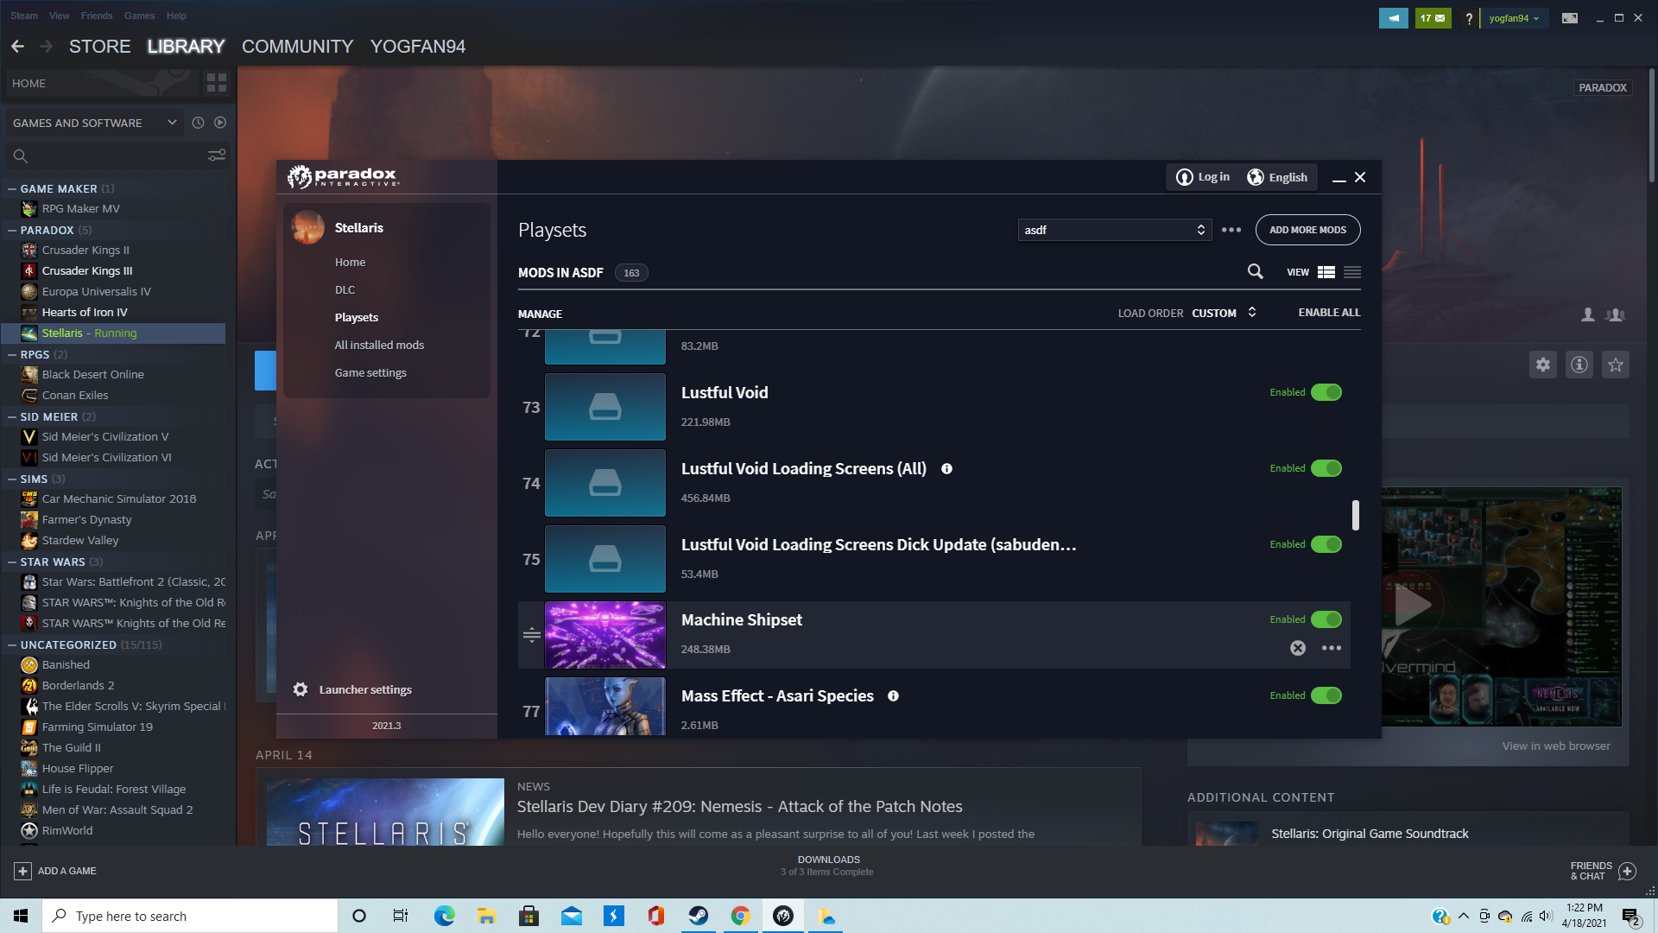This screenshot has height=933, width=1658.
Task: Open Google Chrome from the taskbar
Action: [740, 916]
